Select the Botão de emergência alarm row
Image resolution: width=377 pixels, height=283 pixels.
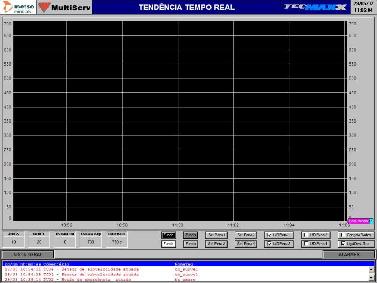pos(185,279)
